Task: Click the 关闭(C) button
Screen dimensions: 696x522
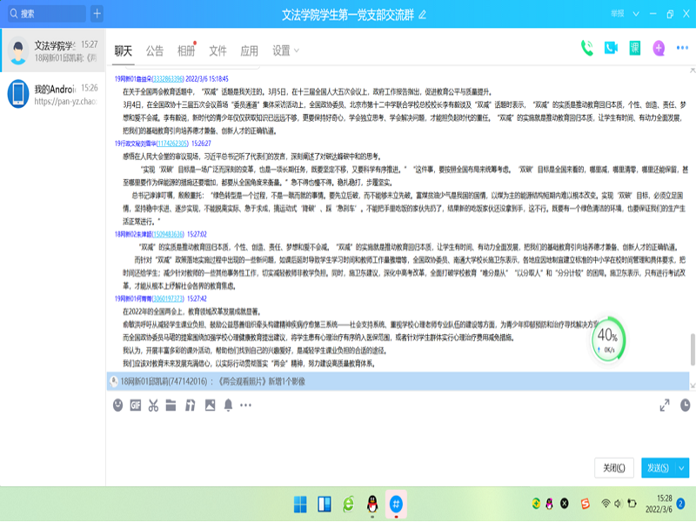Action: 614,468
